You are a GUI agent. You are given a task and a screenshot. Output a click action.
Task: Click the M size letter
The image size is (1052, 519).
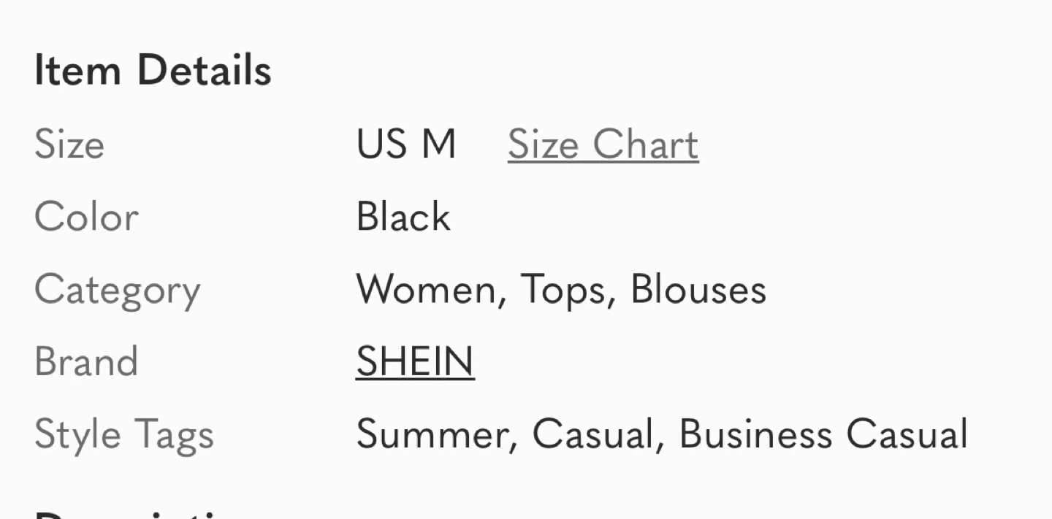pos(438,144)
